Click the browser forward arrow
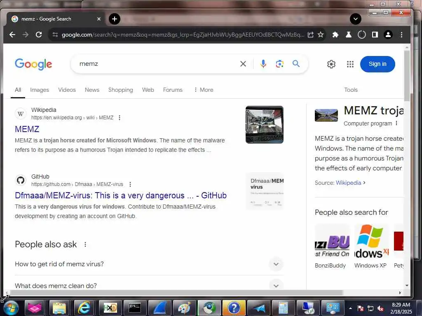Image resolution: width=422 pixels, height=316 pixels. 25,35
